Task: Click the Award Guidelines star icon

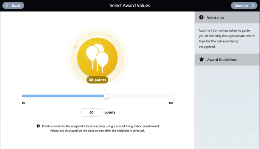Action: pos(202,60)
